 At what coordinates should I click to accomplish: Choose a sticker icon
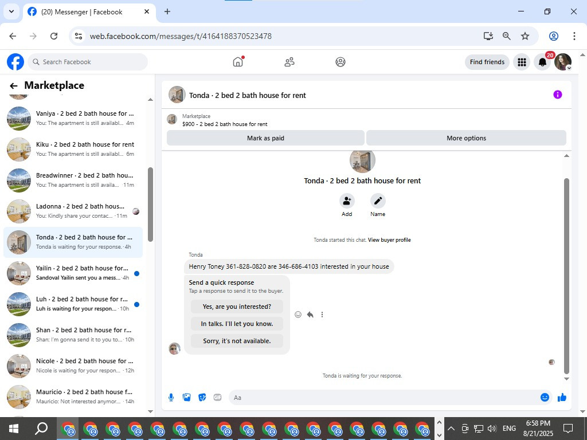(202, 398)
